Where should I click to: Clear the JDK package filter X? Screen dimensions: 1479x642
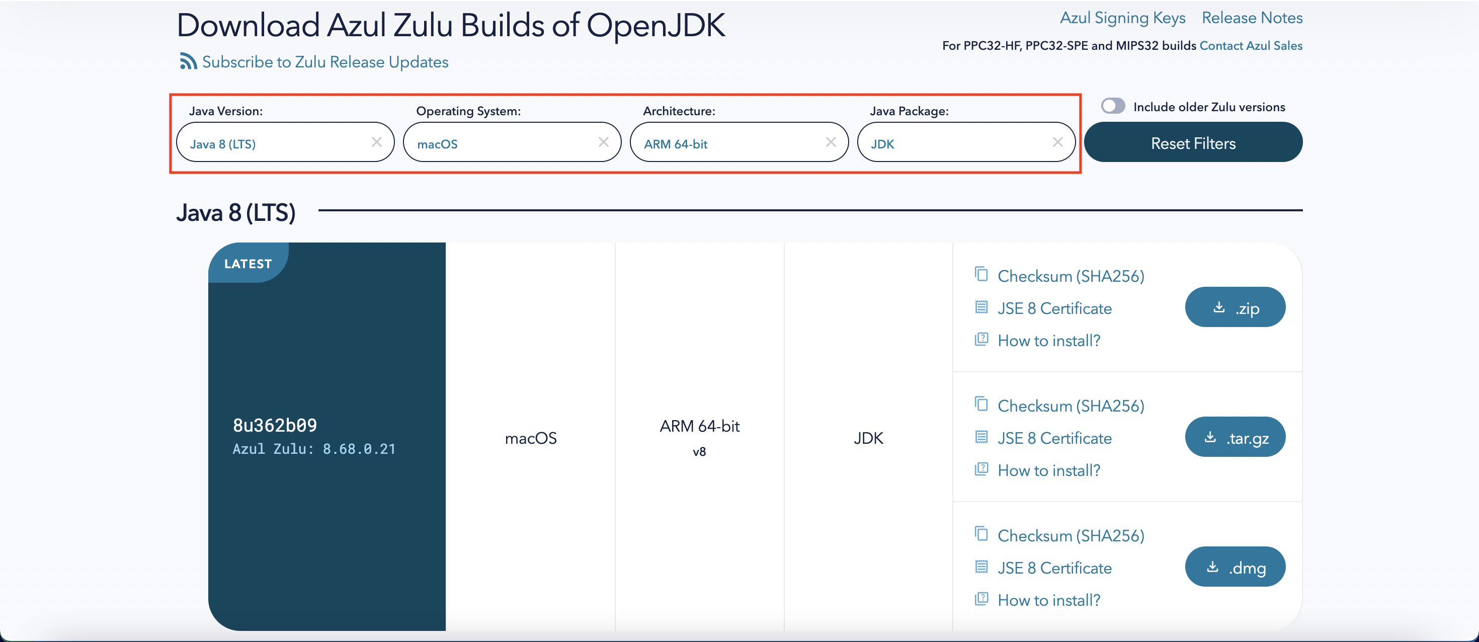pyautogui.click(x=1057, y=142)
